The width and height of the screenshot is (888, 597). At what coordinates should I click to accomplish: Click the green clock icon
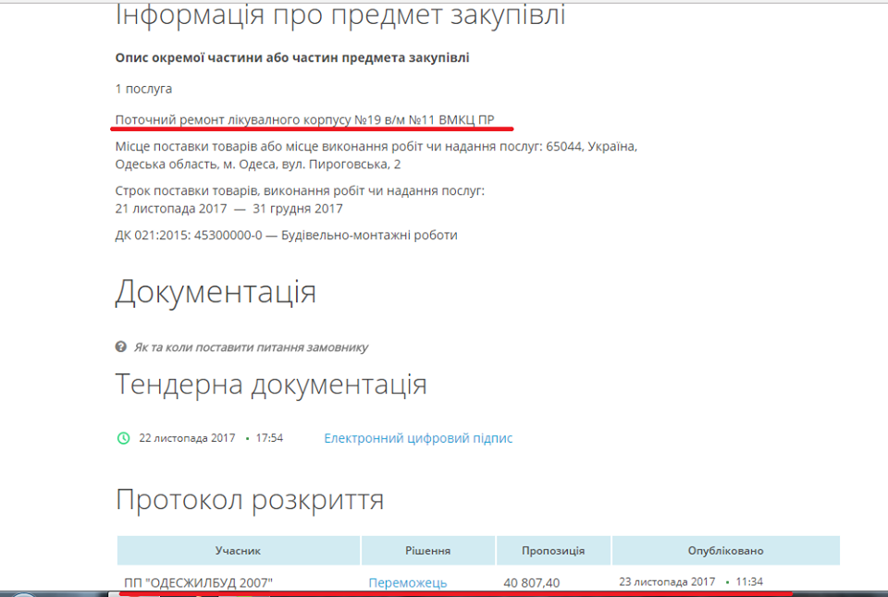123,438
